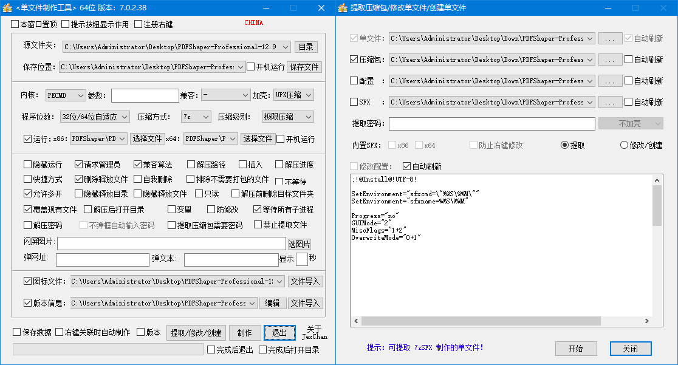The width and height of the screenshot is (678, 365).
Task: Click scroll-up arrow of config text area
Action: tap(657, 180)
